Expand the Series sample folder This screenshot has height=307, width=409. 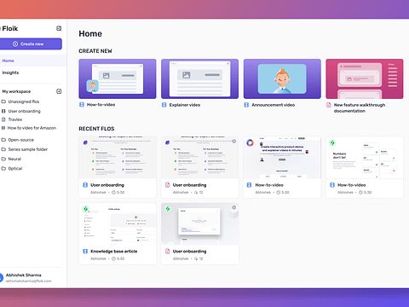pos(25,149)
